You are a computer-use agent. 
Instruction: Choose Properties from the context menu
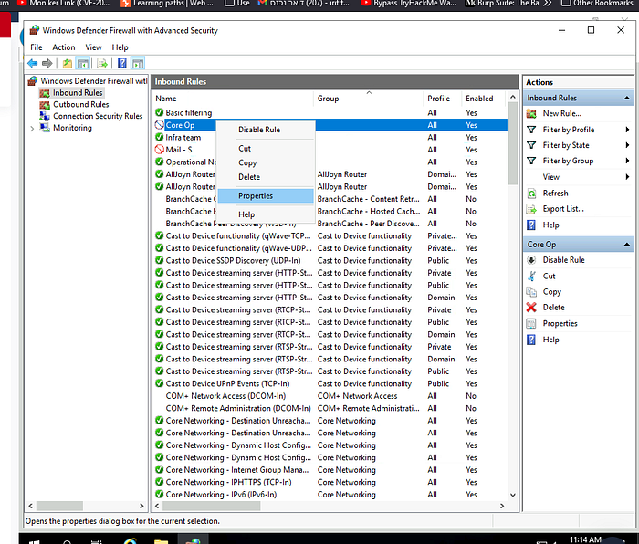point(266,196)
